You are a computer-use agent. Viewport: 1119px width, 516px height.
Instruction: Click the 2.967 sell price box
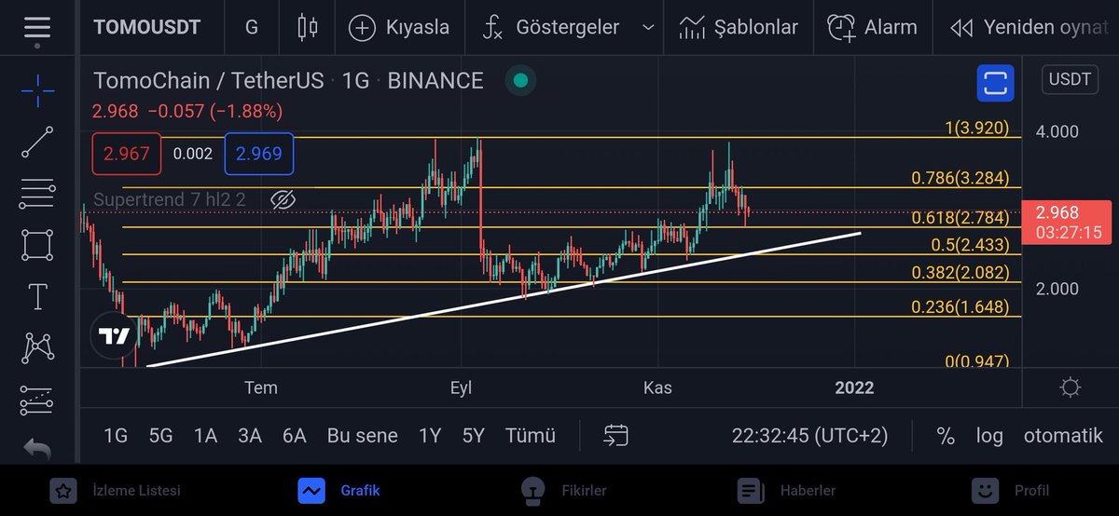click(x=127, y=154)
